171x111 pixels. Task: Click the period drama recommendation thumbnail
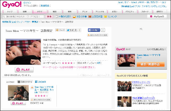[125, 86]
